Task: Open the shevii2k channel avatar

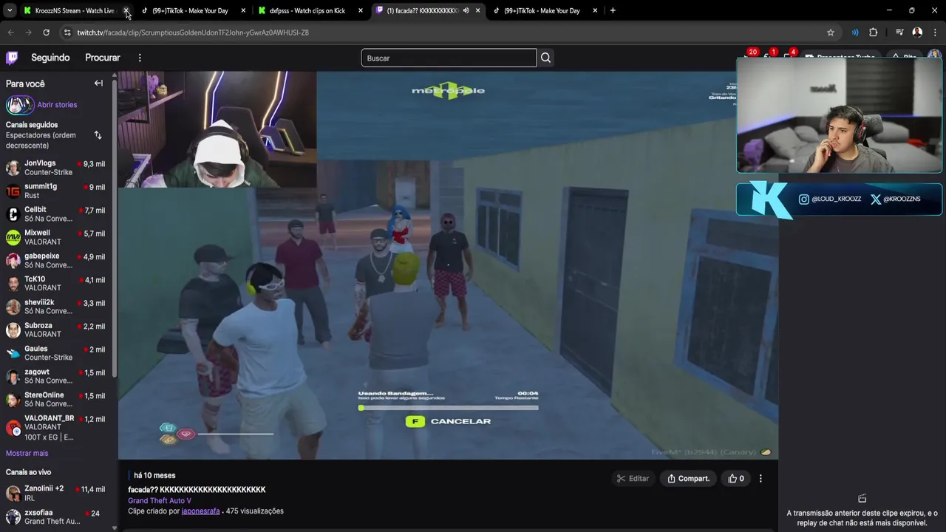Action: (13, 307)
